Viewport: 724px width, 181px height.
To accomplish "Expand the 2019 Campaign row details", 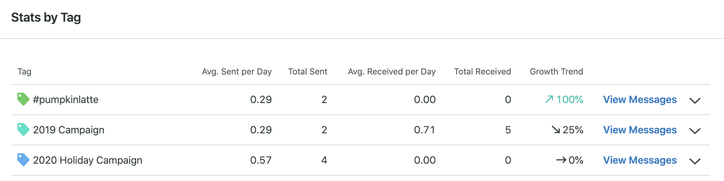I will (695, 131).
